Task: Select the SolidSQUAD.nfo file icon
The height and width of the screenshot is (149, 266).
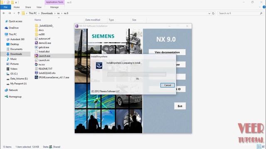Action: tap(36, 73)
